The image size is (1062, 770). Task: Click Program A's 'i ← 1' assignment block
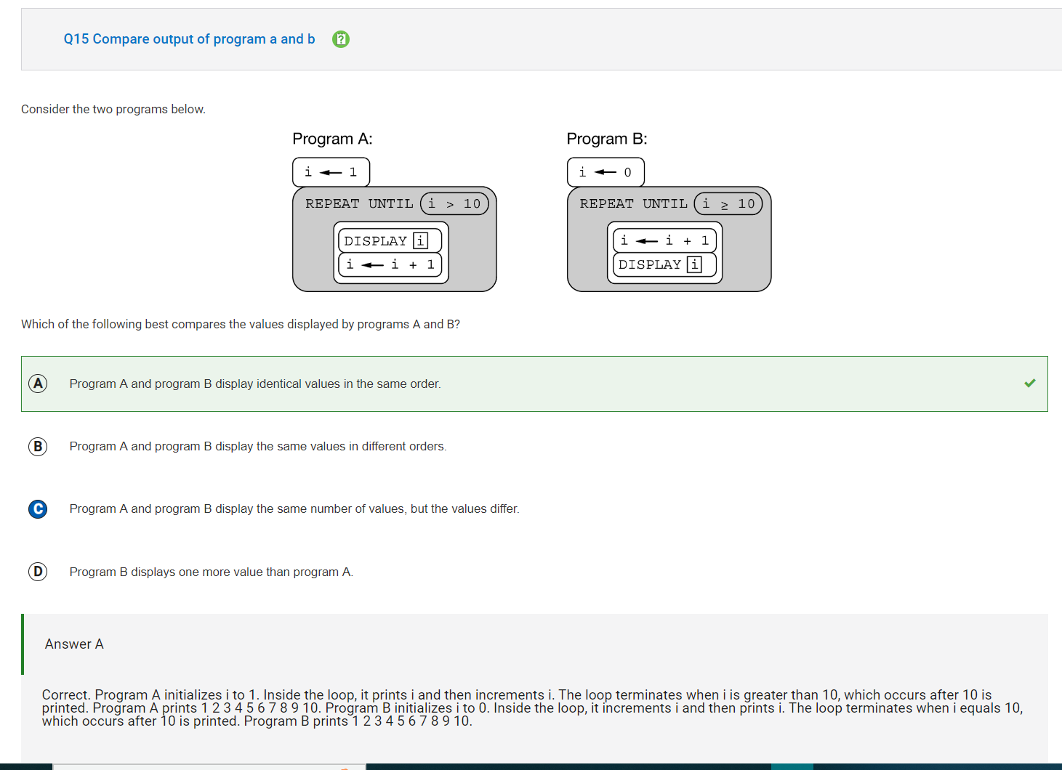(x=331, y=172)
